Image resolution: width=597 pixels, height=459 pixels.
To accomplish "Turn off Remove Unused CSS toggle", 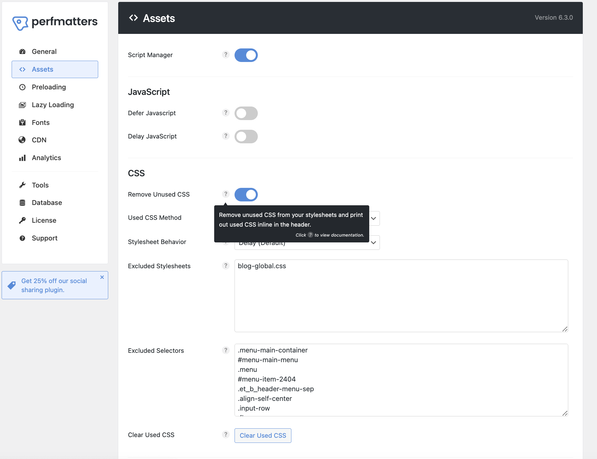I will 246,195.
